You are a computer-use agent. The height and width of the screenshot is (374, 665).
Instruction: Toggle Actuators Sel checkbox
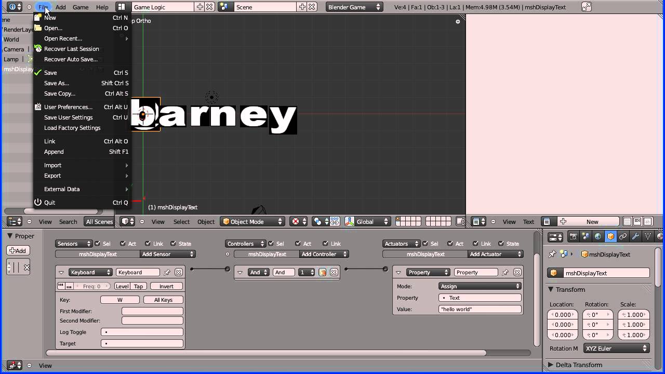tap(425, 243)
